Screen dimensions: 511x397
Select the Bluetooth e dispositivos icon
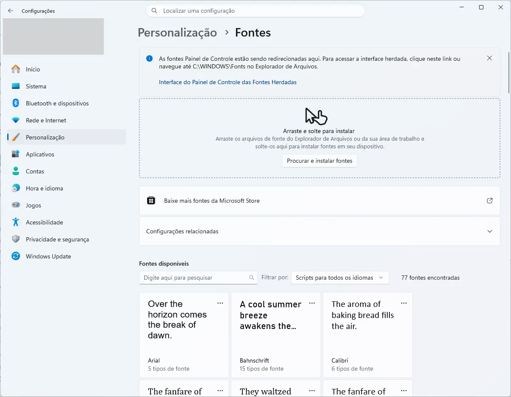[x=16, y=103]
